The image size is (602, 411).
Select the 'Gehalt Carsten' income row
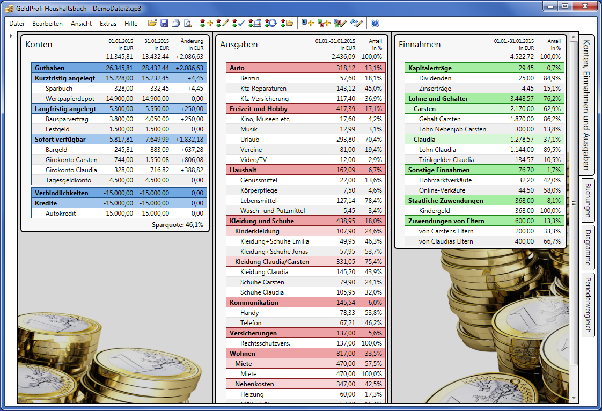coord(484,119)
